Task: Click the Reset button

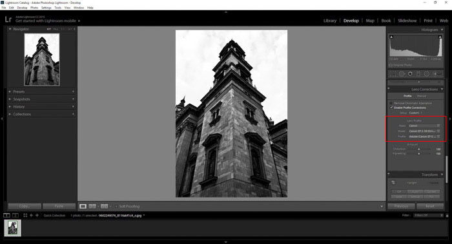Action: coord(430,206)
